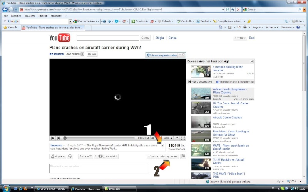Click the YouTube search input field
Screen dimensions: 308x192
[x=108, y=38]
